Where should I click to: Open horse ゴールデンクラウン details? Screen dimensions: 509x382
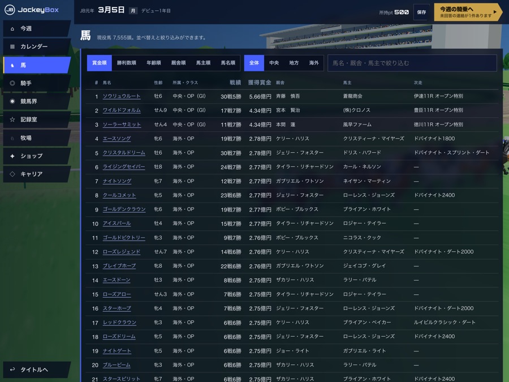(124, 209)
